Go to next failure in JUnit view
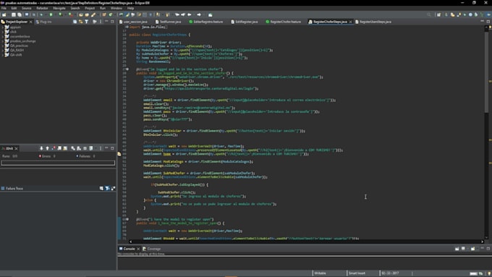Viewport: 492px width, 277px height. click(41, 148)
